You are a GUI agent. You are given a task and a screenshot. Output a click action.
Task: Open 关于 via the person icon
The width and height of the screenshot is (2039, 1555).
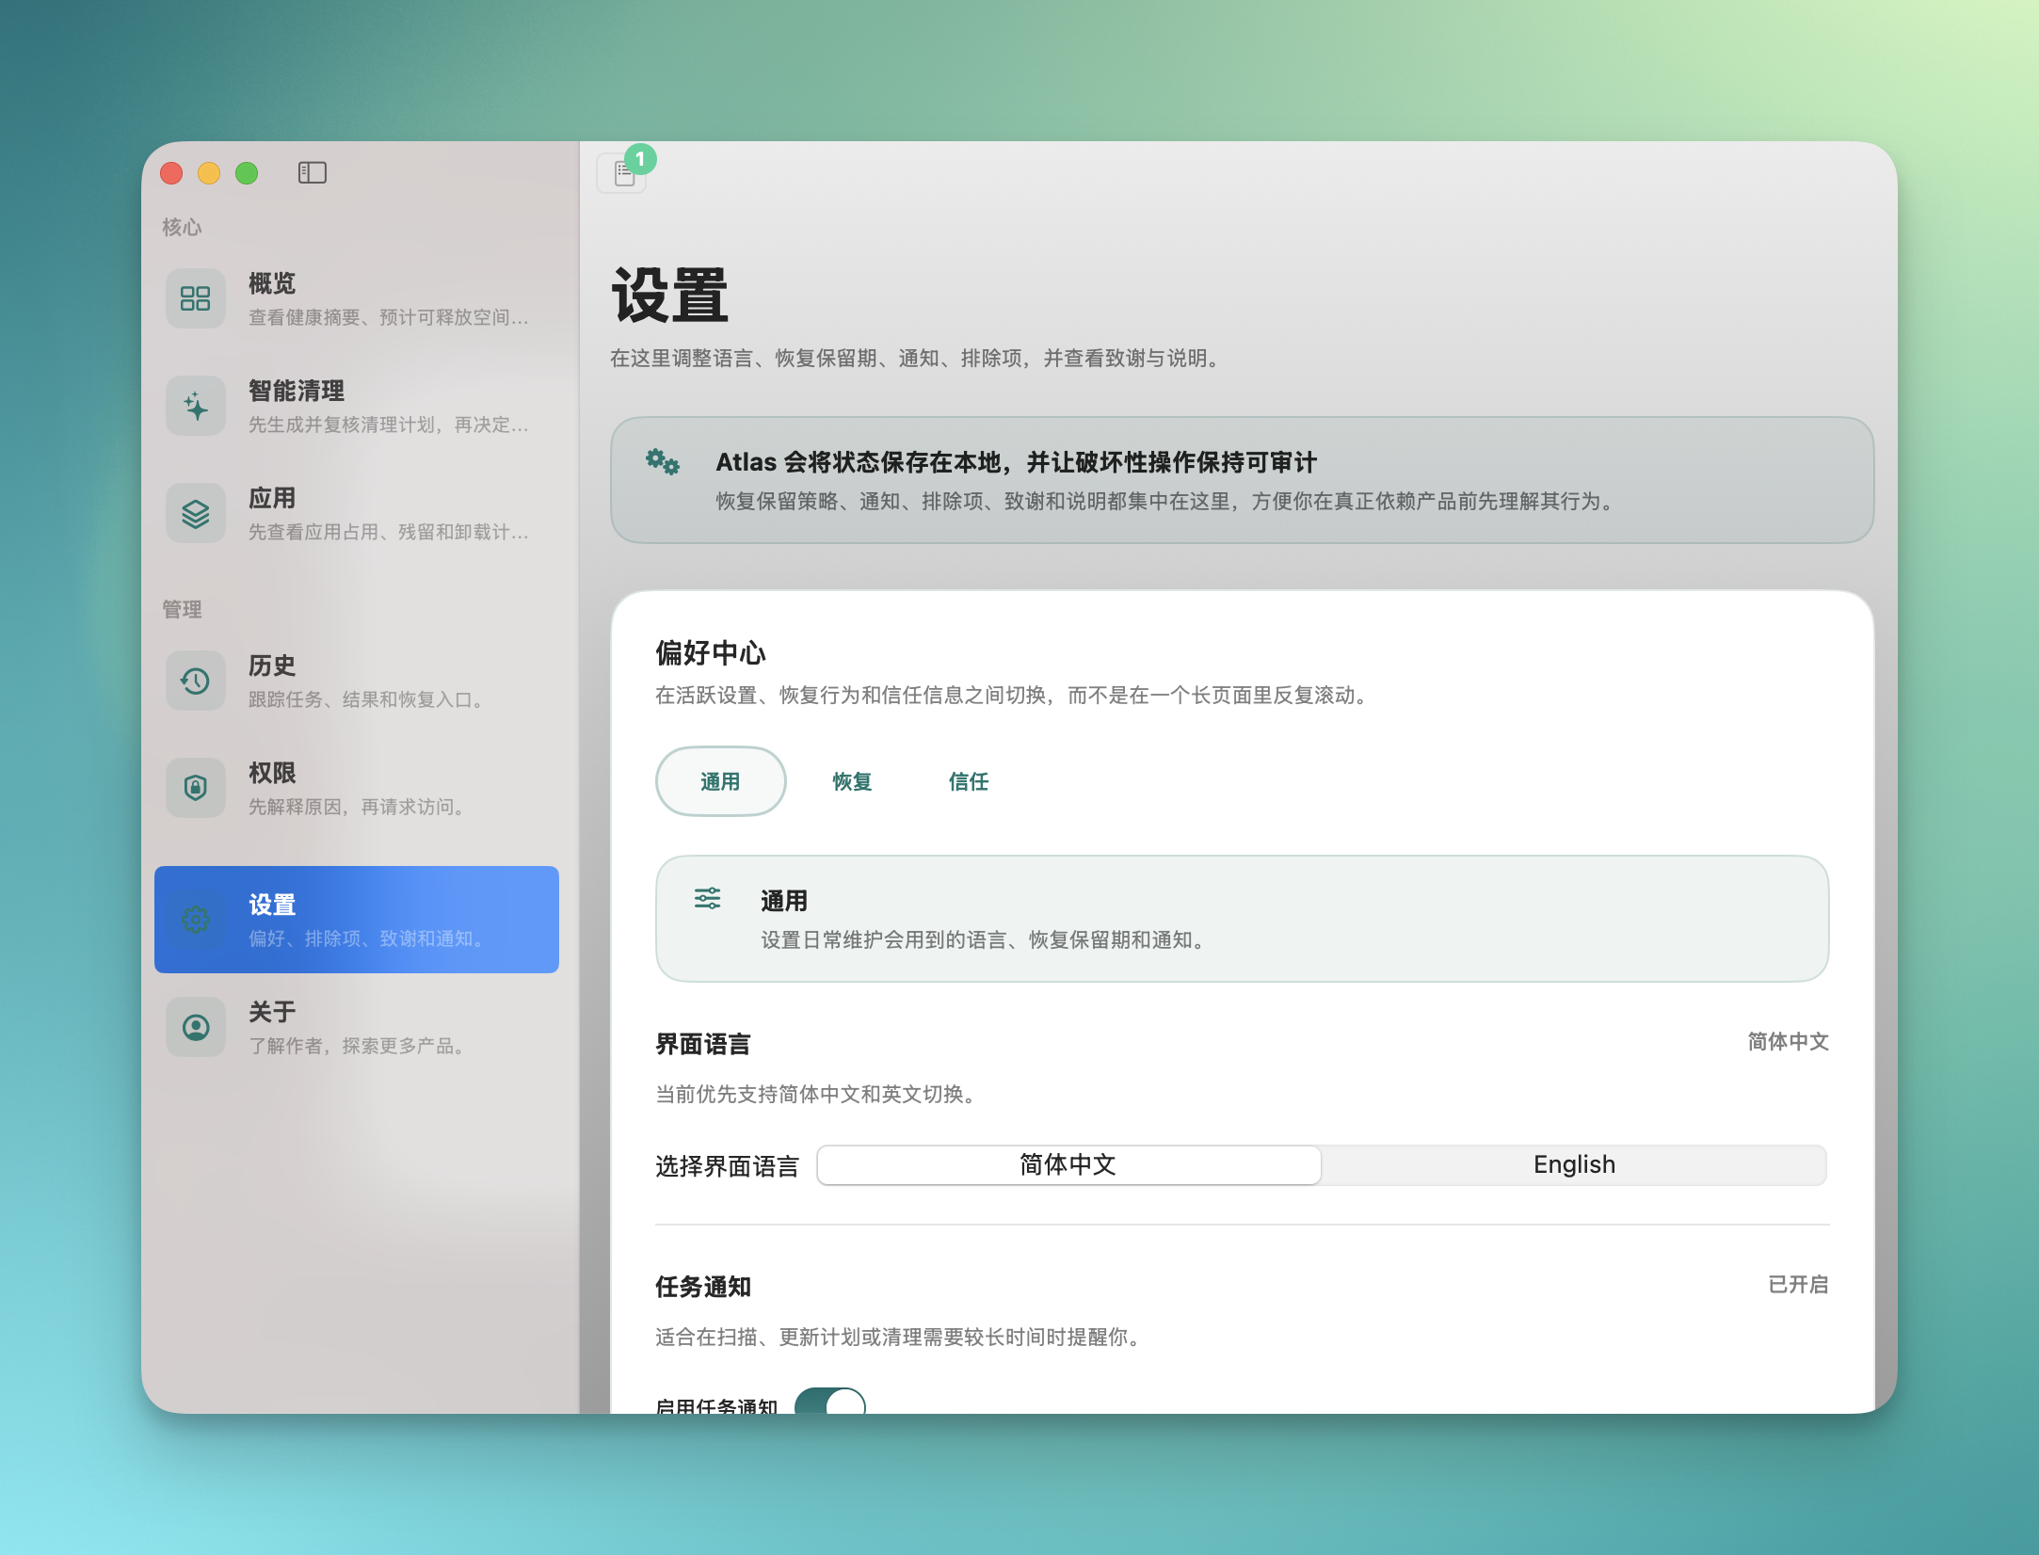(195, 1026)
